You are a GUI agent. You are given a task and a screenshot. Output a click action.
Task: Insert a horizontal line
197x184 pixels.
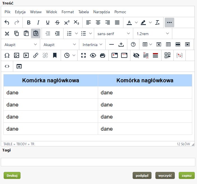coord(112,44)
